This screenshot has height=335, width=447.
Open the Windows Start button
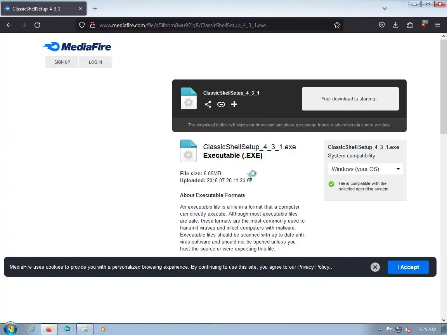point(10,329)
